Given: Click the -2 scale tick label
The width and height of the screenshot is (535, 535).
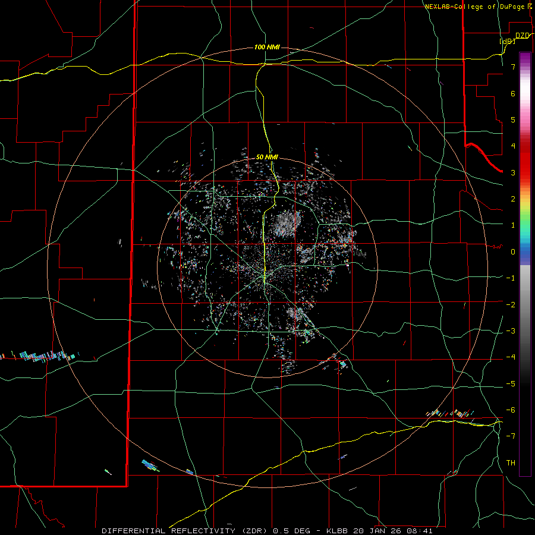Looking at the screenshot, I should [x=511, y=305].
